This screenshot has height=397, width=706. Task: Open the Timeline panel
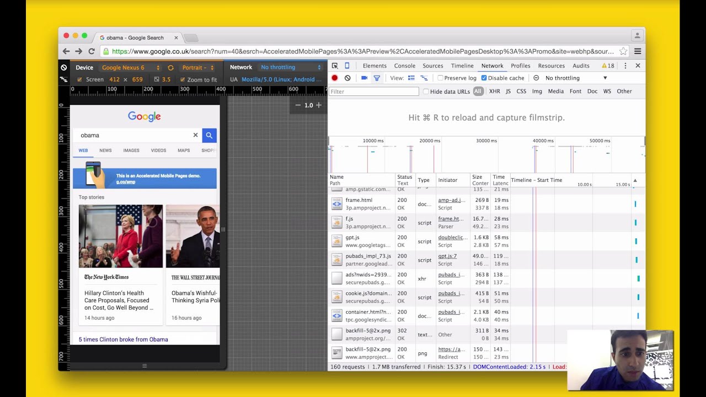(x=462, y=66)
